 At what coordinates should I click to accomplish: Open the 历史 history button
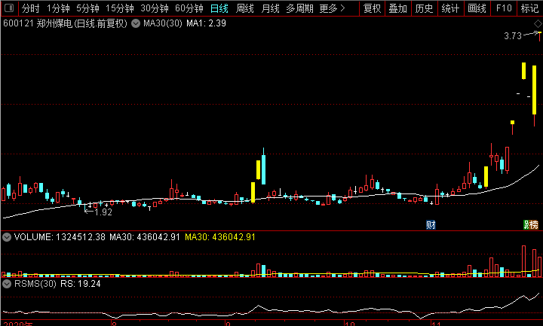pos(424,8)
